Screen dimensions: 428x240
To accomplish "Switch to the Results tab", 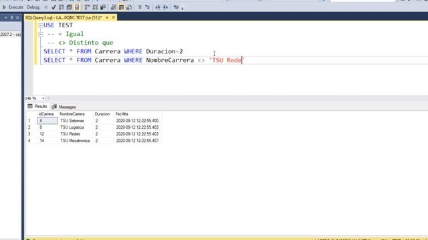I will coord(37,107).
